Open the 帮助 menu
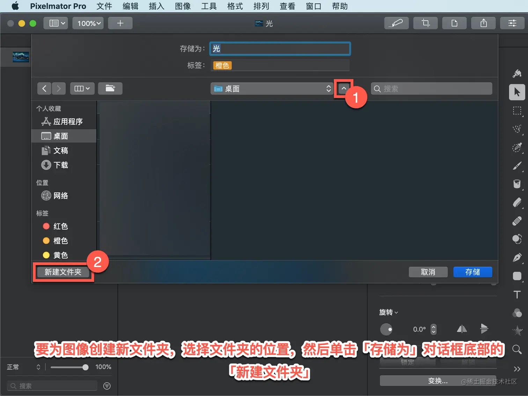Screen dimensions: 528x396 [x=340, y=6]
